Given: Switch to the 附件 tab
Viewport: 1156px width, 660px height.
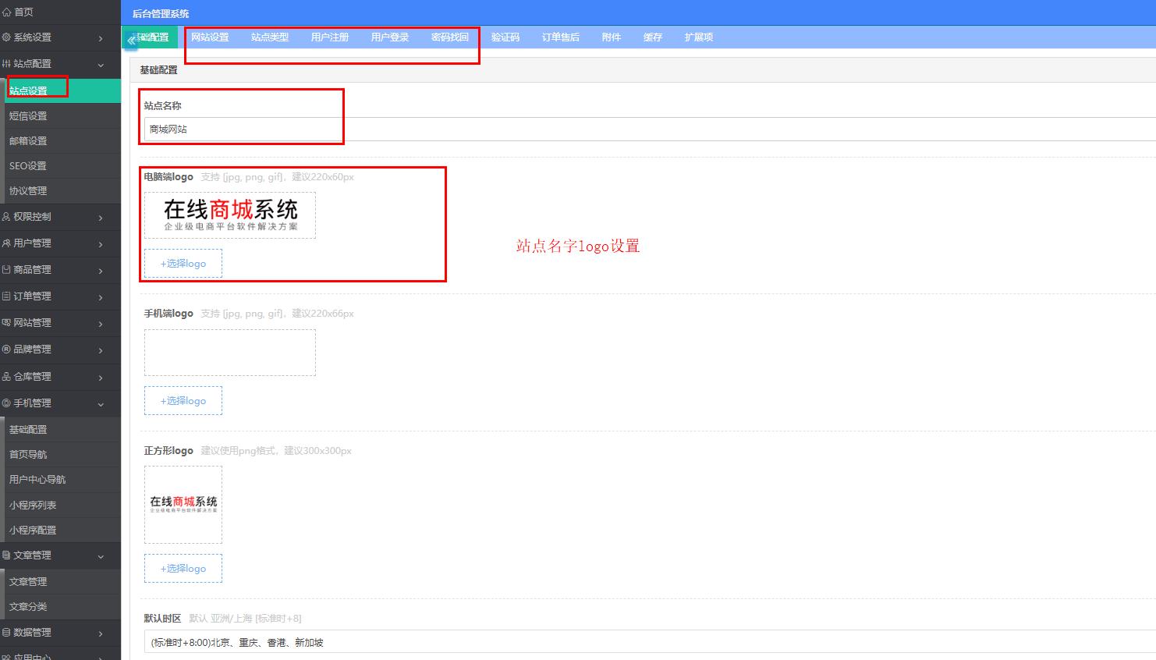Looking at the screenshot, I should point(612,37).
